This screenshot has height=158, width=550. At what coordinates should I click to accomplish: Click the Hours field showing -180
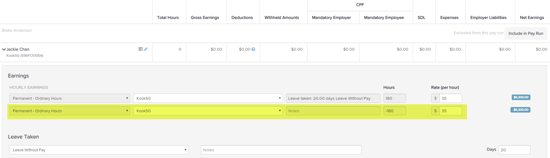(x=395, y=111)
